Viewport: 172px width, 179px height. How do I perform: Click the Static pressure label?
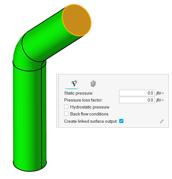coord(79,93)
